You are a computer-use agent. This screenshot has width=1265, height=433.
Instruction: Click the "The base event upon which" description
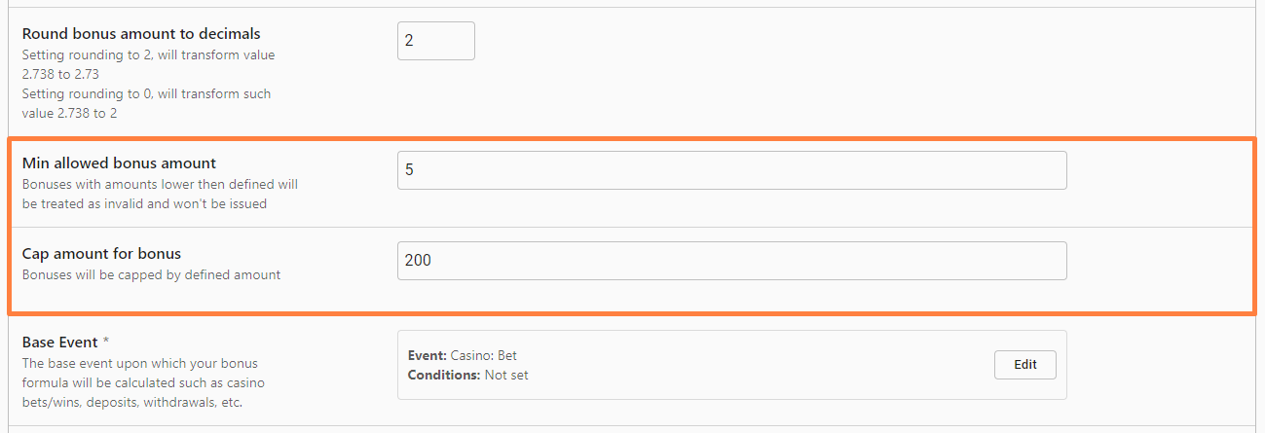pos(138,363)
